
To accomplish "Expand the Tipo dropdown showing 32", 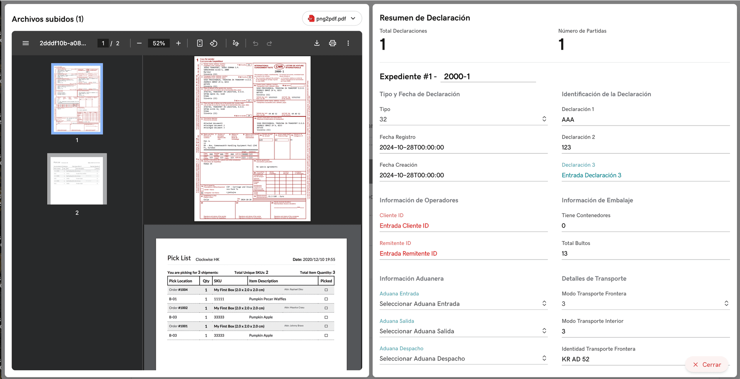I will tap(544, 119).
